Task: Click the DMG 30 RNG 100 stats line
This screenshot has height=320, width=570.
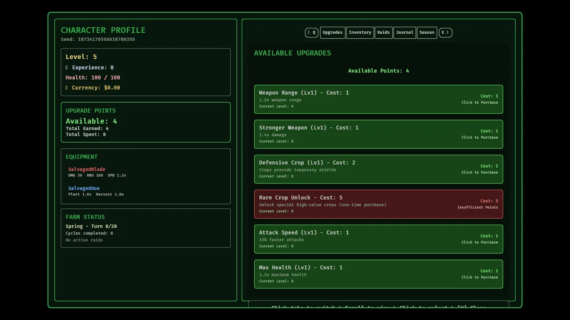Action: pos(97,175)
